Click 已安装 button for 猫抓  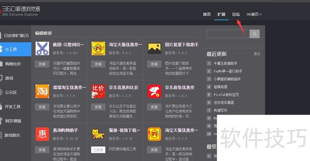[98, 150]
